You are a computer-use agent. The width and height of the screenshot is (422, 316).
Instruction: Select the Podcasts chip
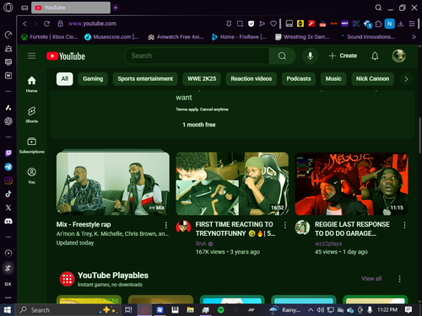pos(299,78)
